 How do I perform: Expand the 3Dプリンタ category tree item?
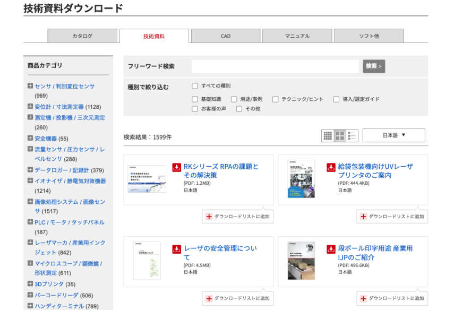pyautogui.click(x=30, y=284)
